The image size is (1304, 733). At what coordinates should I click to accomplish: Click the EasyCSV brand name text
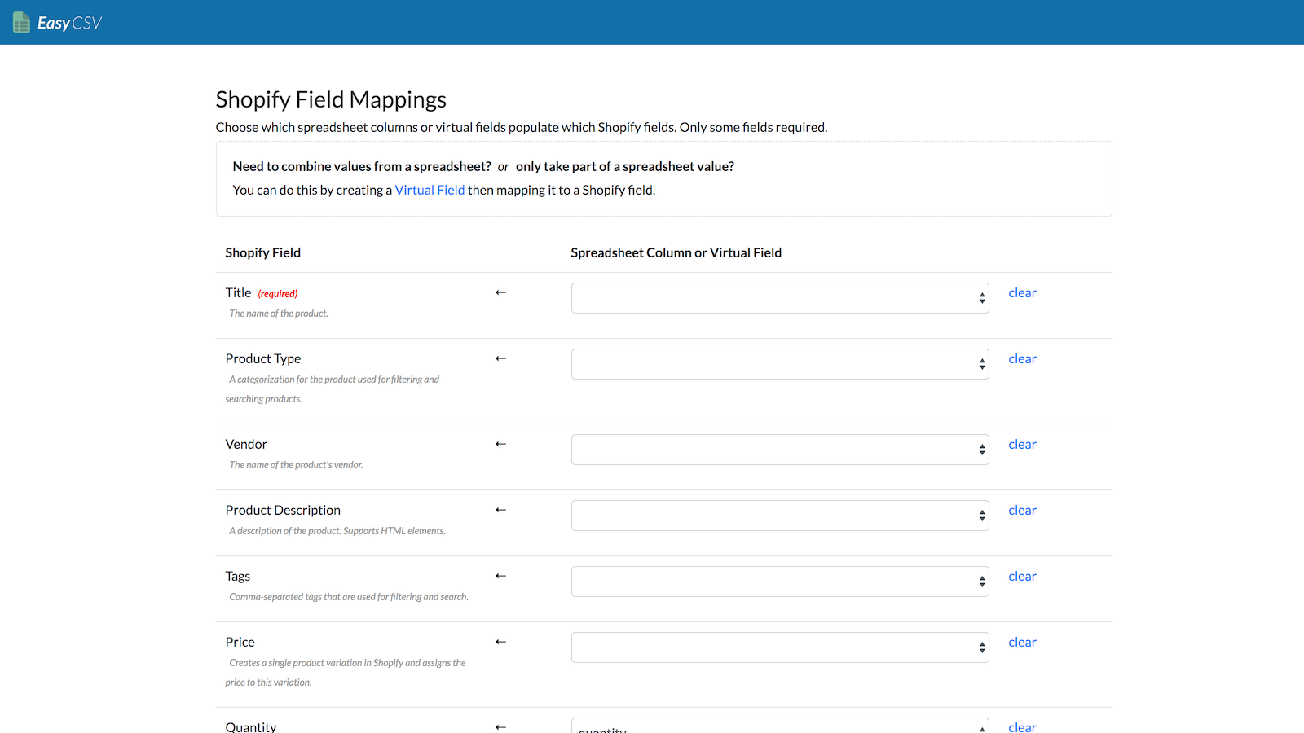pyautogui.click(x=70, y=23)
